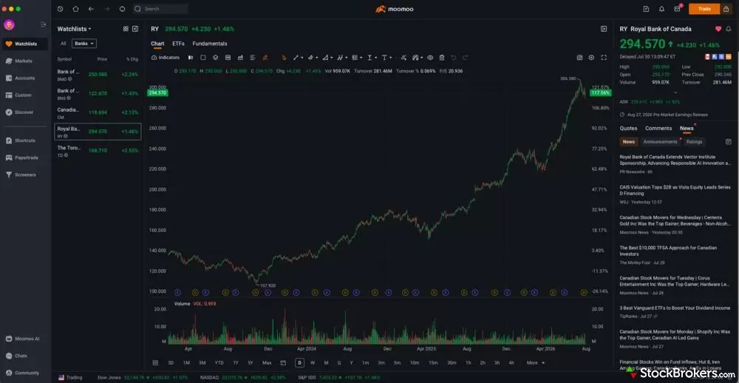739x383 pixels.
Task: Expand more quote details chevron
Action: (x=675, y=92)
